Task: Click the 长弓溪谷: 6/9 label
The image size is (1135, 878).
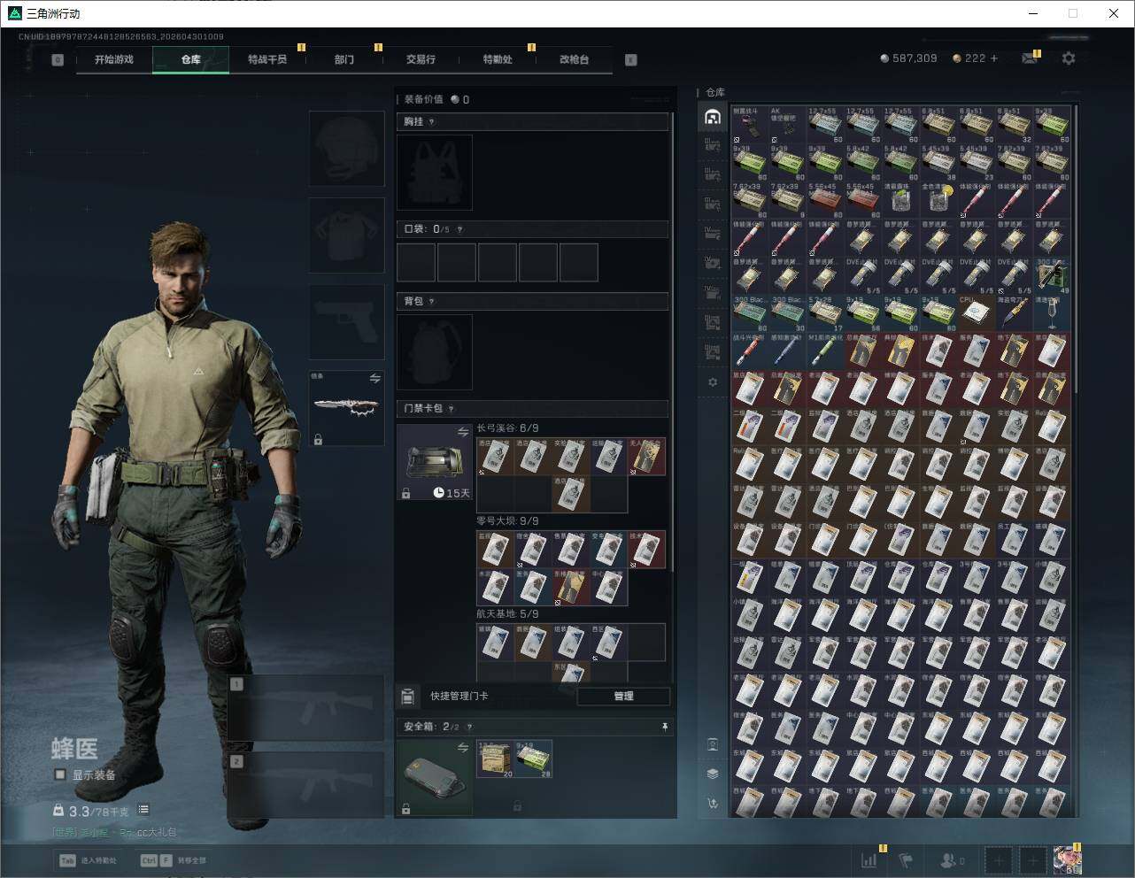Action: [507, 428]
